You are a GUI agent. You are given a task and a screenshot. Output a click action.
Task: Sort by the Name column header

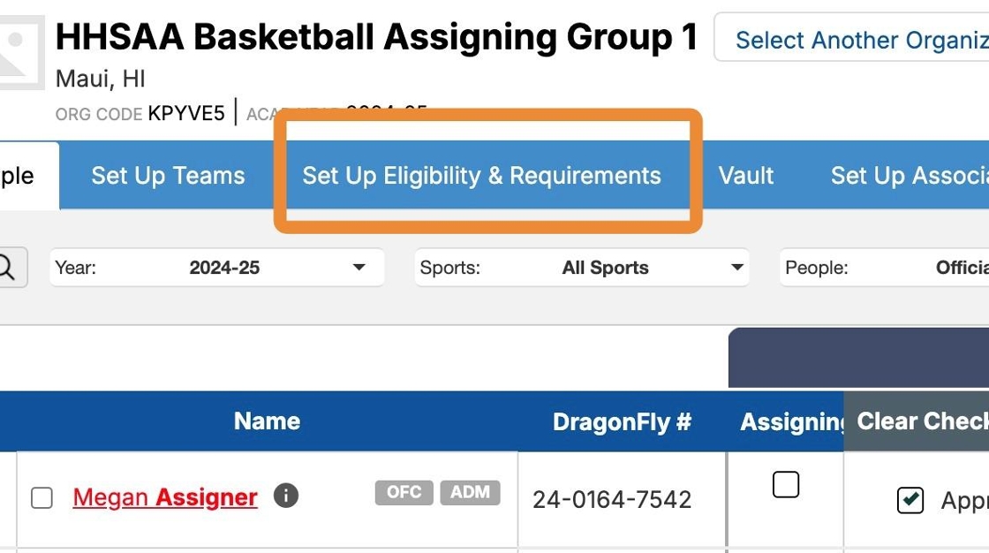coord(267,421)
